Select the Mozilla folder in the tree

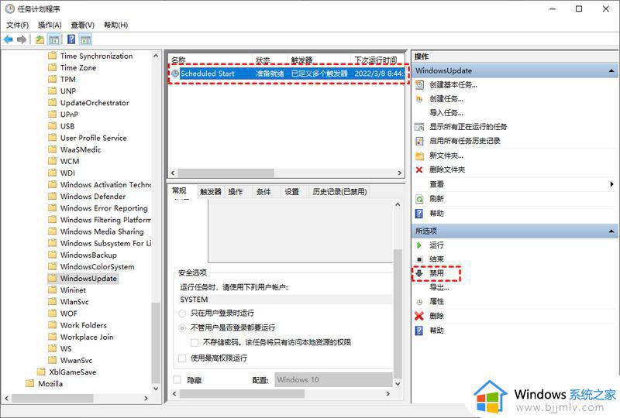coord(50,384)
